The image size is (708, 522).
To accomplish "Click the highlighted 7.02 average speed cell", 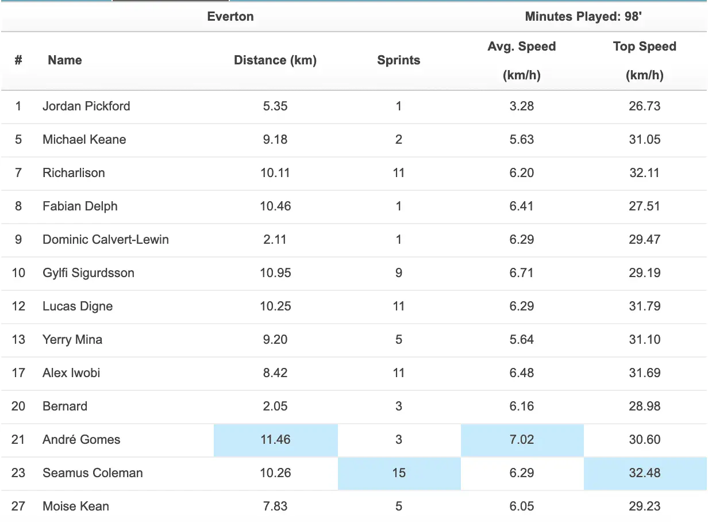I will click(522, 440).
